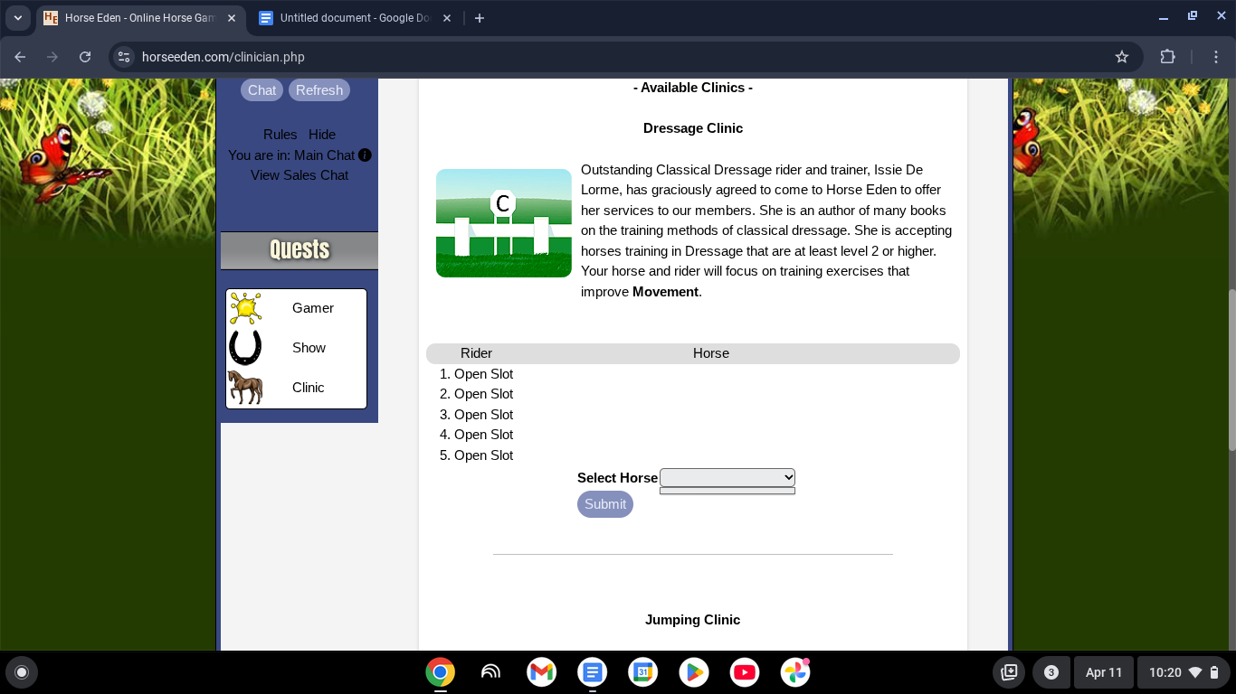Click the Chat button in sidebar
The height and width of the screenshot is (694, 1236).
click(261, 90)
